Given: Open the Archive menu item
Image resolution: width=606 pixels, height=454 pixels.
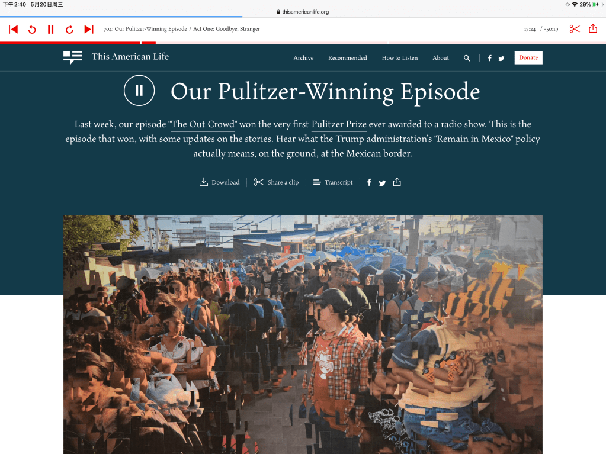Looking at the screenshot, I should pos(303,58).
